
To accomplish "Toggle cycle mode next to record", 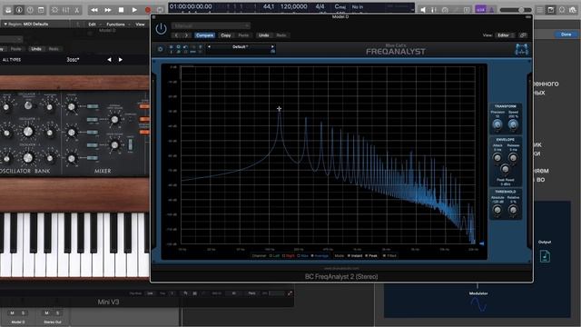I will pos(160,10).
